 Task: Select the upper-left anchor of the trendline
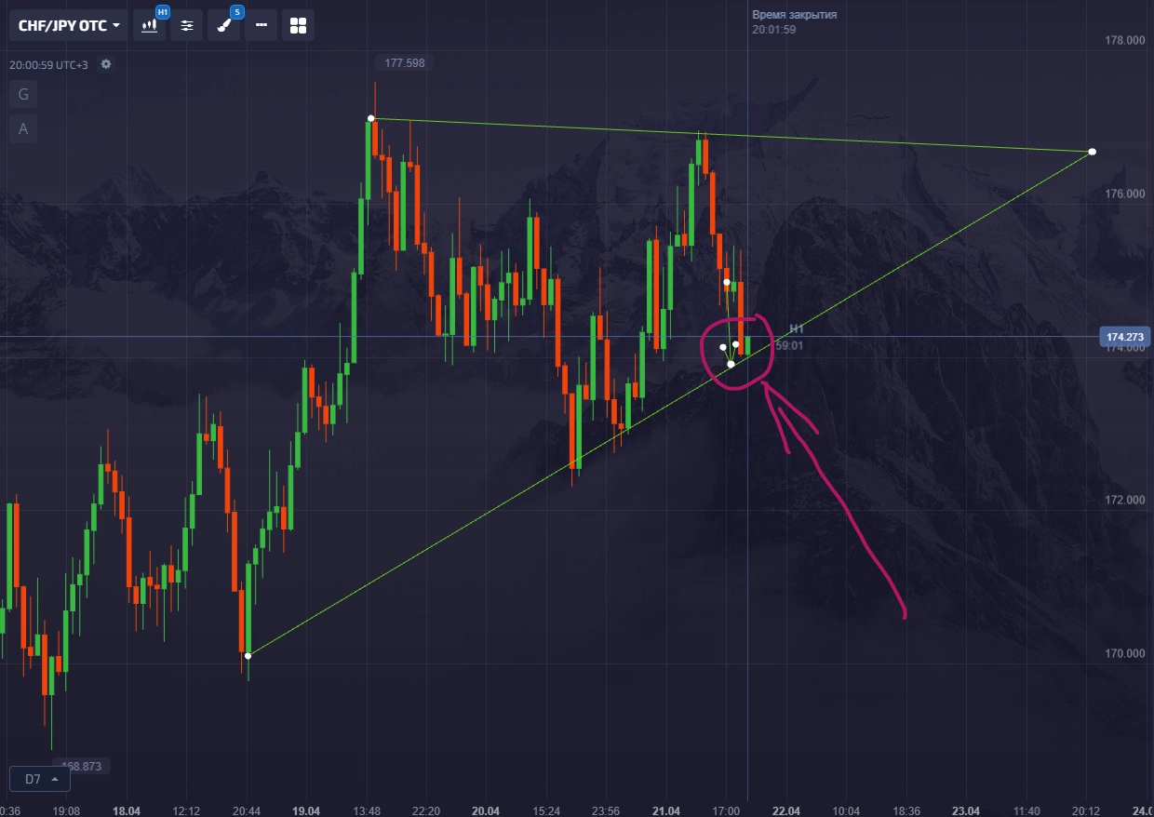371,118
